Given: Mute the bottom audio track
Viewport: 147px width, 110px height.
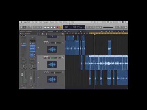Looking at the screenshot, I should pos(45,73).
